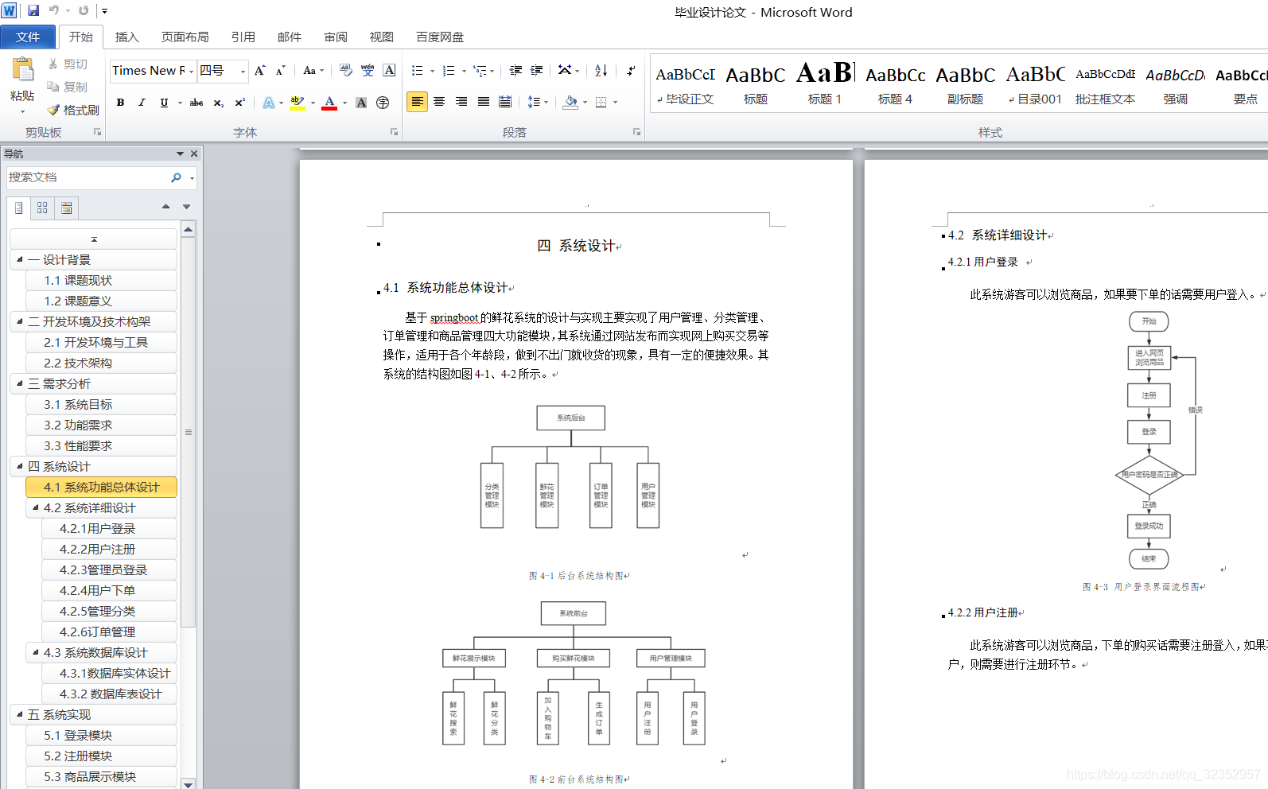
Task: Click the Redo icon in the quick access toolbar
Action: tap(84, 11)
